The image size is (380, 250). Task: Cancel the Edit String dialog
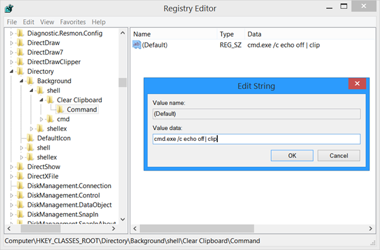[339, 155]
